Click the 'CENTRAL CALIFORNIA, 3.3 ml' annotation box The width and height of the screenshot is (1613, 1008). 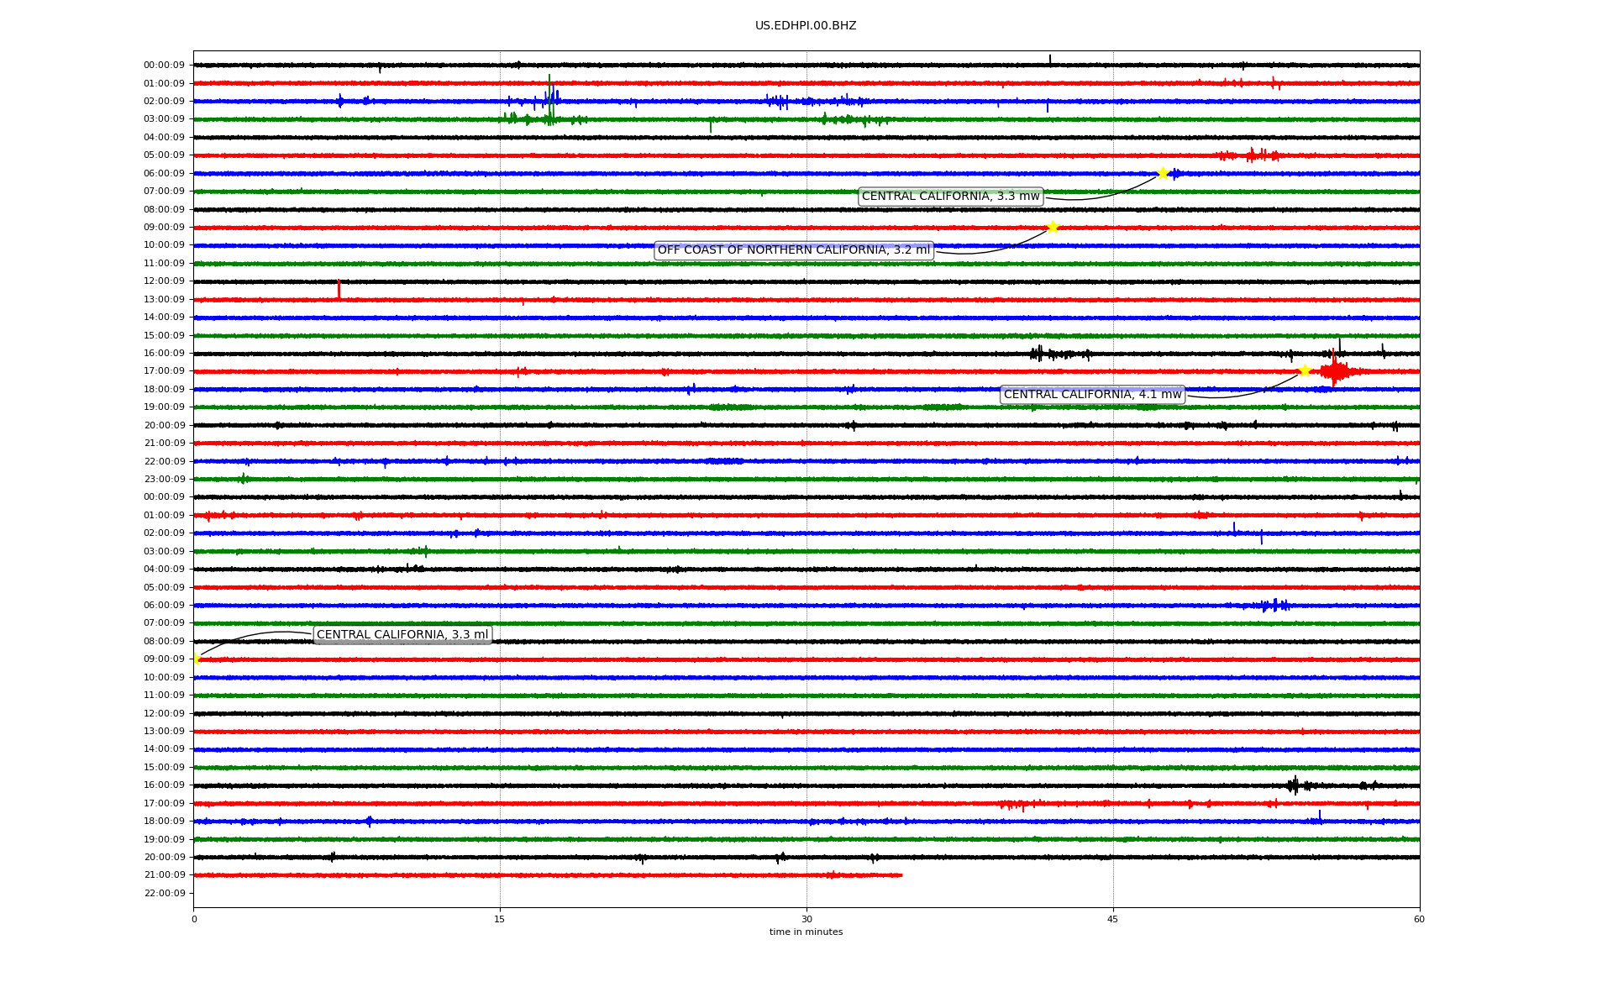point(402,635)
